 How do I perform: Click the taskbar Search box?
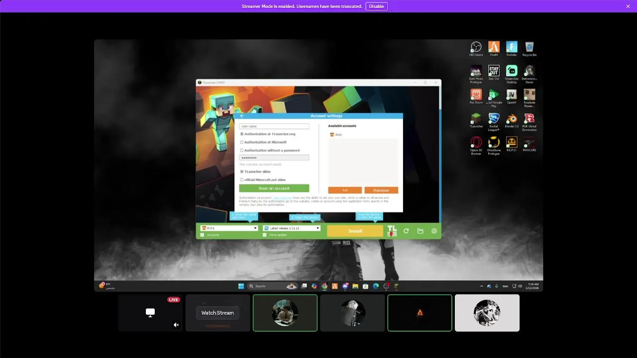273,286
